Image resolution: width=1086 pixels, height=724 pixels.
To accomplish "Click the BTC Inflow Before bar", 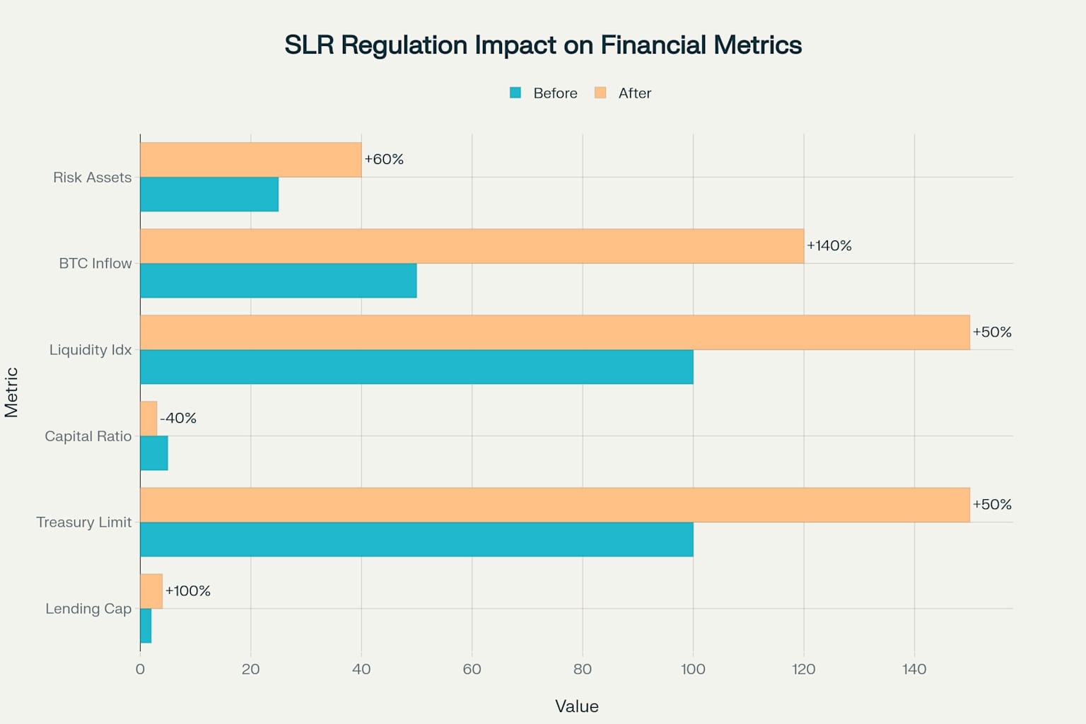I will tap(278, 281).
